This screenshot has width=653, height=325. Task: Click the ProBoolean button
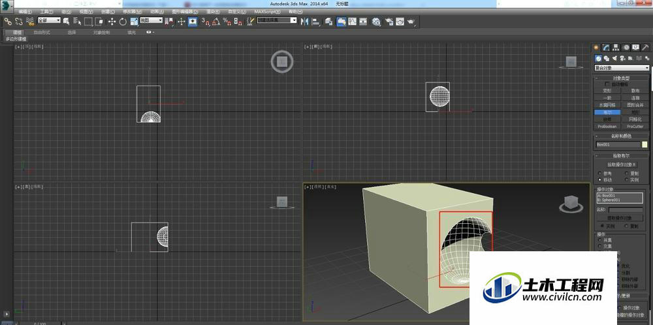point(607,127)
